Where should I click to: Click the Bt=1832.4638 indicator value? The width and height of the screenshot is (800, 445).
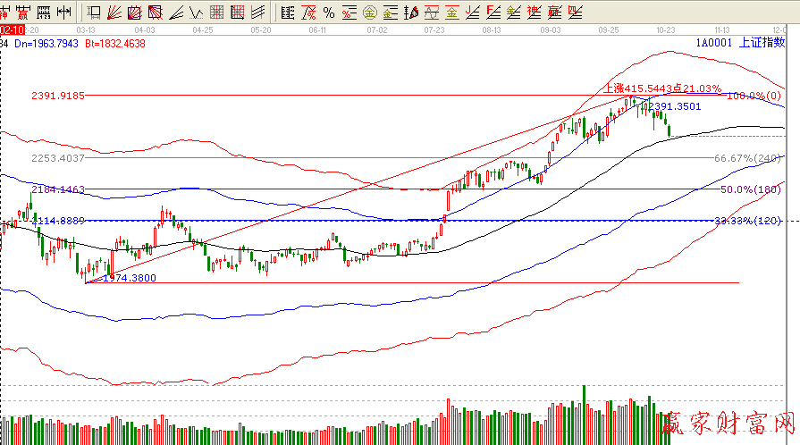pyautogui.click(x=115, y=44)
